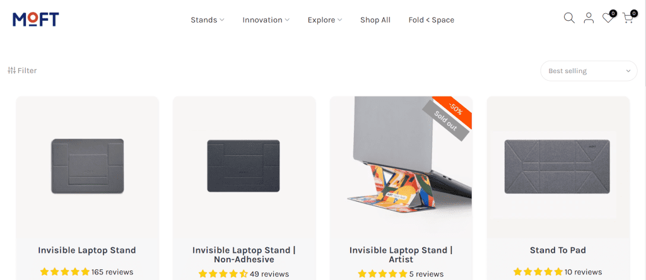Go to Shop All
Viewport: 646px width, 280px height.
[375, 20]
